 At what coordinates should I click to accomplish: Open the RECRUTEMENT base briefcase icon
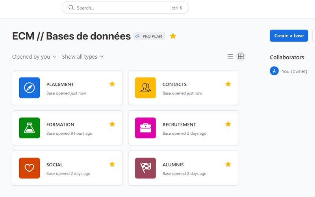coord(145,128)
